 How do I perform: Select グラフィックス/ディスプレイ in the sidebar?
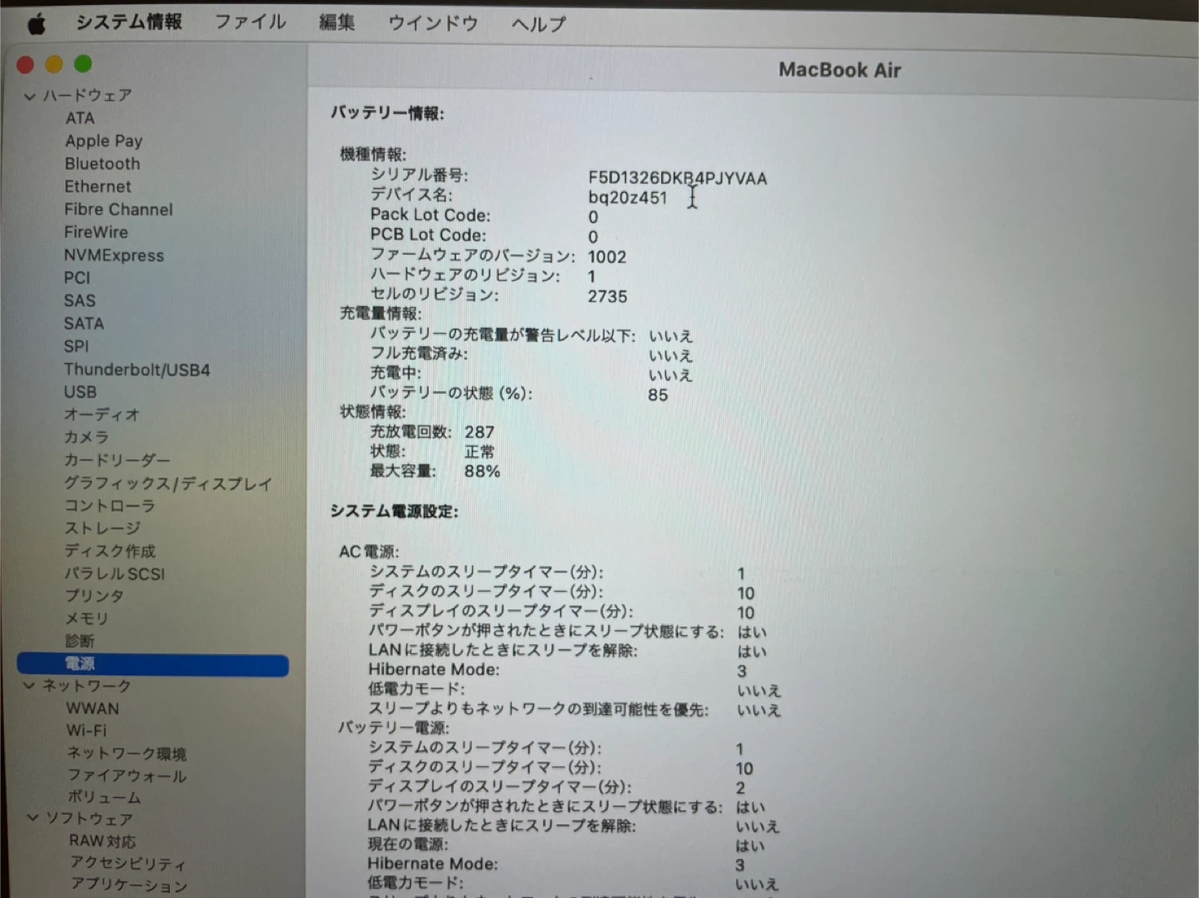click(x=168, y=484)
